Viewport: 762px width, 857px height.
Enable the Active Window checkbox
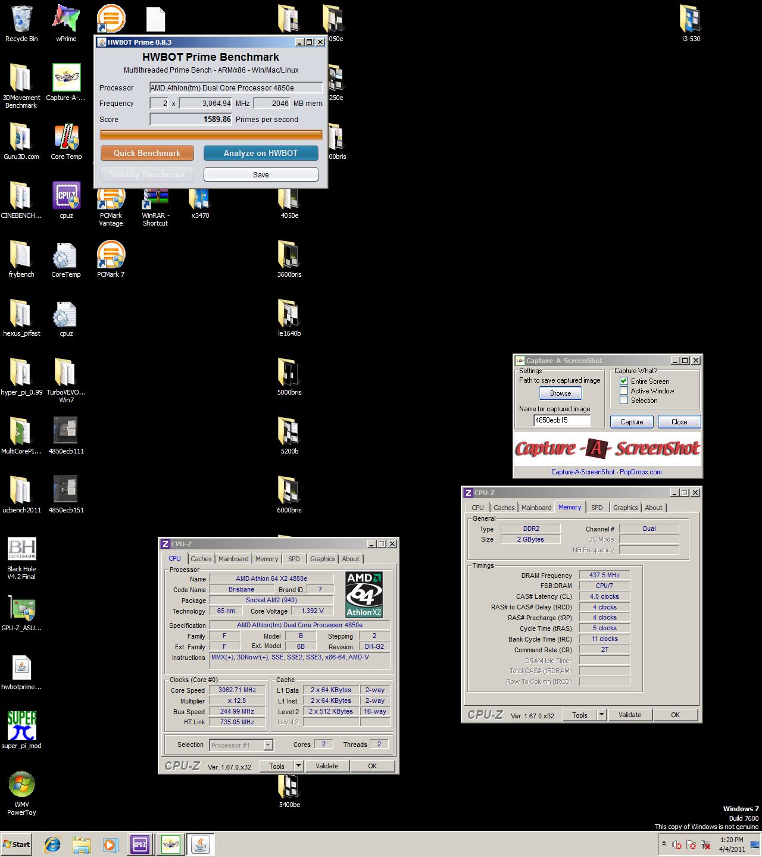[624, 390]
